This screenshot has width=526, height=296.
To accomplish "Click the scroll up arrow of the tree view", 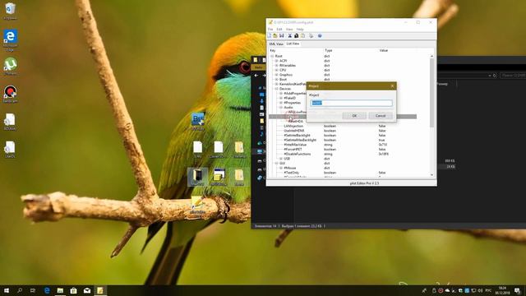I will (431, 56).
